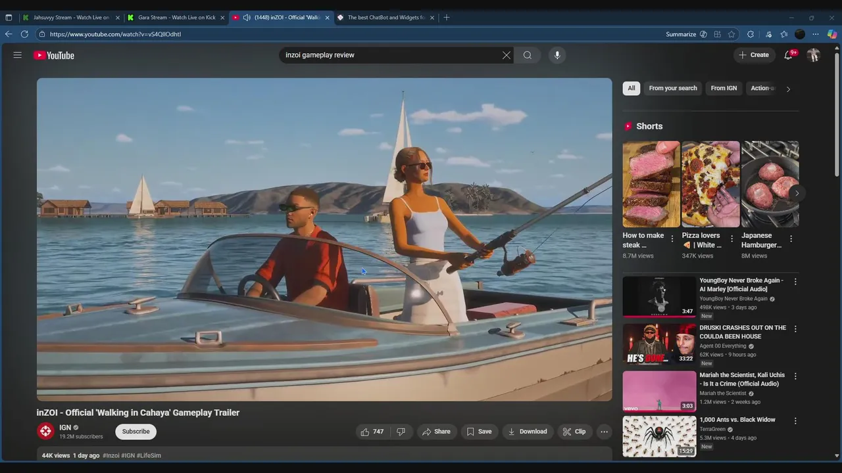Save the video to a playlist
The width and height of the screenshot is (842, 473).
click(479, 432)
